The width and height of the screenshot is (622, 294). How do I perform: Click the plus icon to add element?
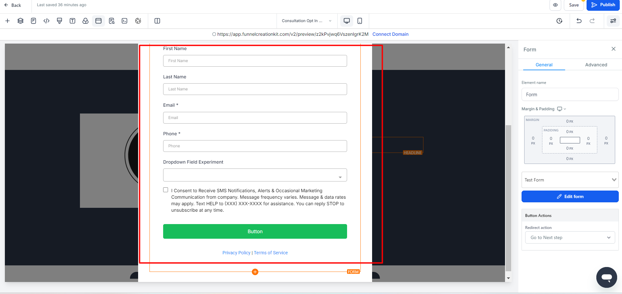[x=7, y=21]
